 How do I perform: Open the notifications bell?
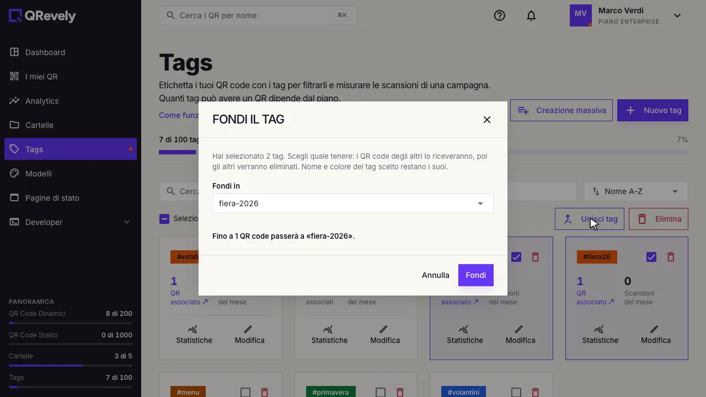pos(531,15)
